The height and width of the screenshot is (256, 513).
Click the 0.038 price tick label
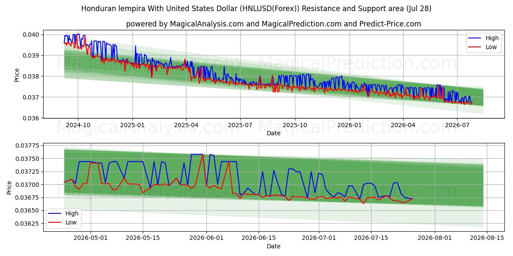click(32, 76)
